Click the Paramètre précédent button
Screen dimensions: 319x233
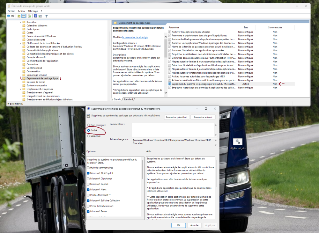(177, 117)
